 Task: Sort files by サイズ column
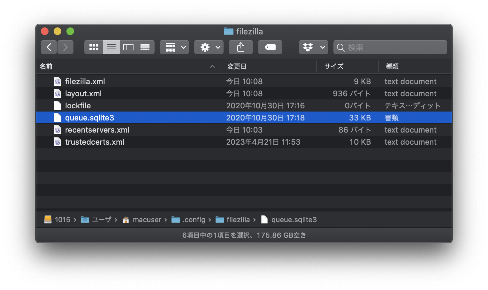333,66
